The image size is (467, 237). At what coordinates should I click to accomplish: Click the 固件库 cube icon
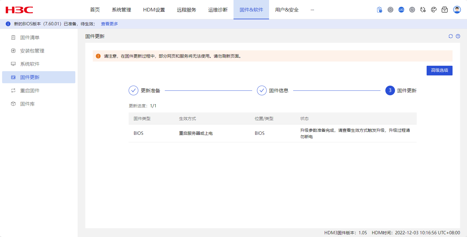pyautogui.click(x=13, y=104)
